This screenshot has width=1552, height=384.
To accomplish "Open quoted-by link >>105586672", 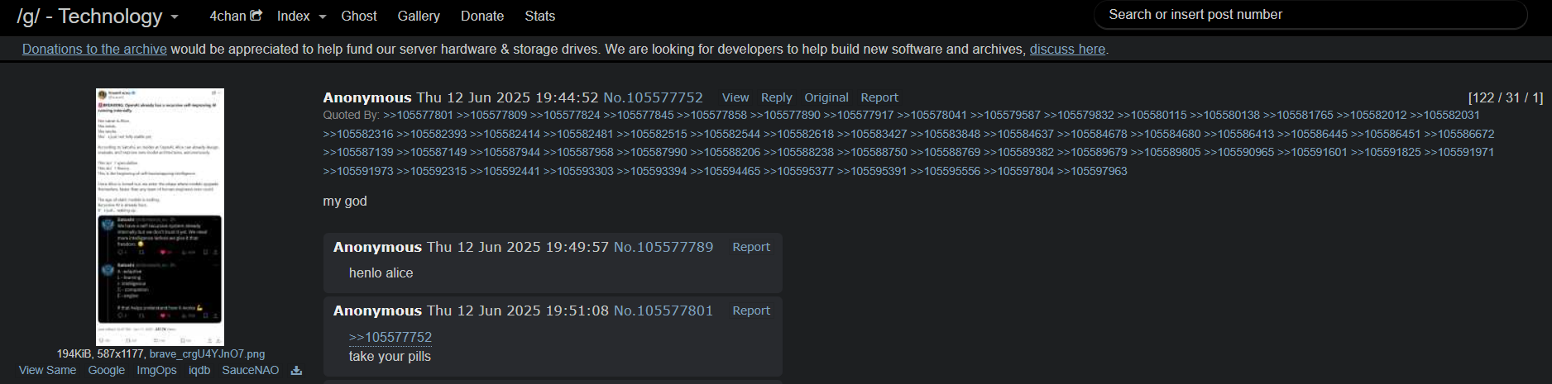I will (1459, 134).
